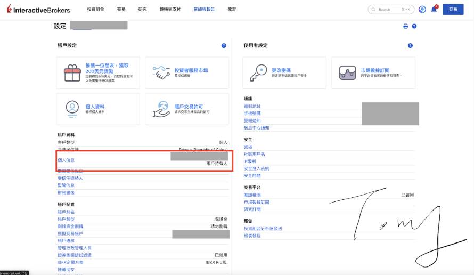Image resolution: width=474 pixels, height=275 pixels.
Task: Open the 轉帳與支付 menu
Action: 170,10
